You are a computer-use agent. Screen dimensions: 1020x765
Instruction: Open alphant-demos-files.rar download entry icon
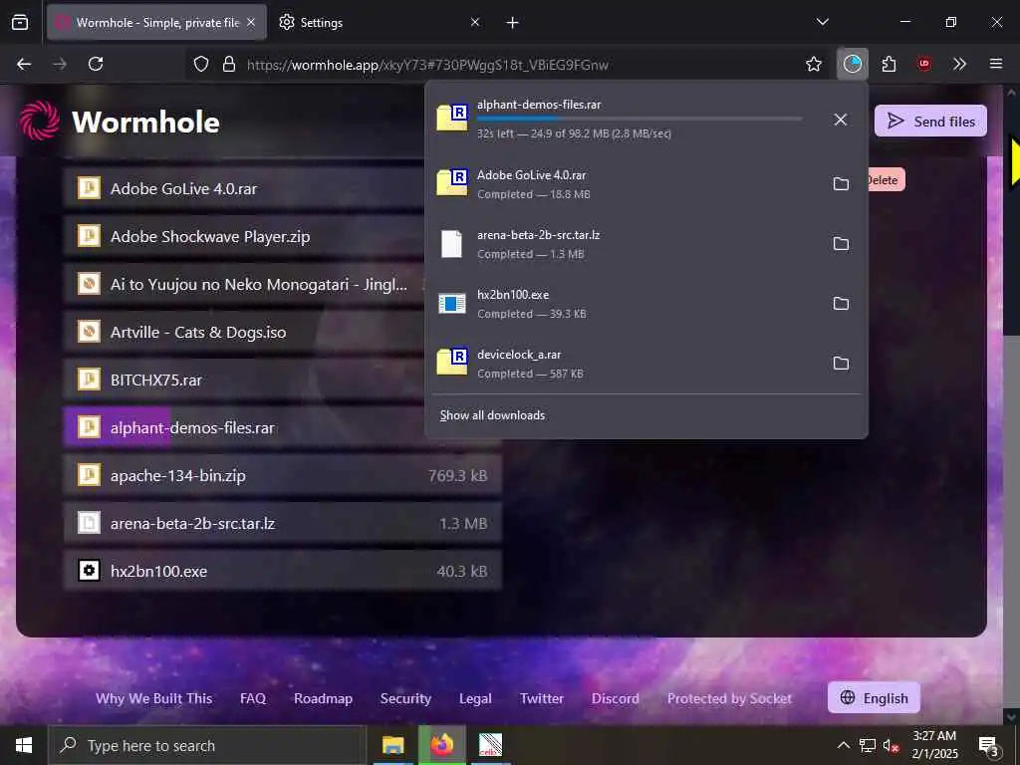[x=452, y=118]
